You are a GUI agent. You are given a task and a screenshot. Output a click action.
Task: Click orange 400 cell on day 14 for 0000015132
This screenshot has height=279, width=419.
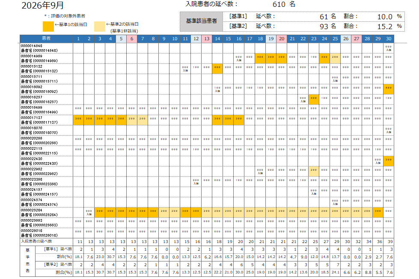[217, 69]
